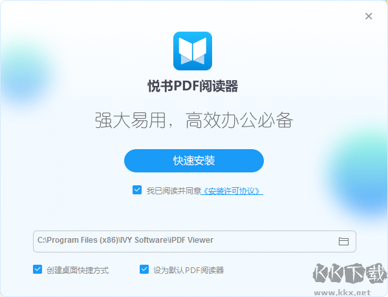Click into the install path input field

point(195,241)
